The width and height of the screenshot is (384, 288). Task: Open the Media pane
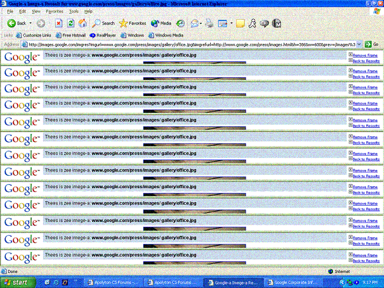click(161, 23)
